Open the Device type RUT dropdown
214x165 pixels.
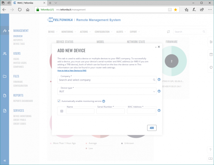107,92
